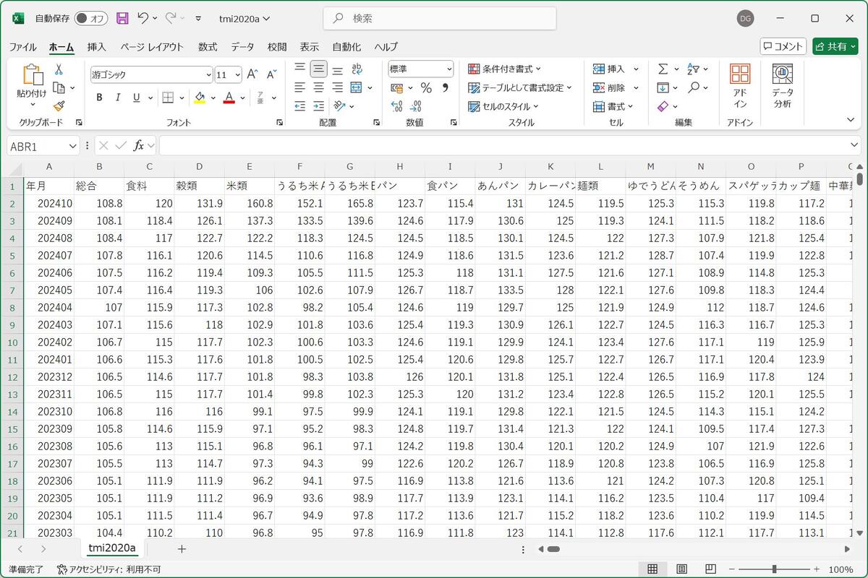Click the Align Left icon
Image resolution: width=868 pixels, height=578 pixels.
click(299, 87)
